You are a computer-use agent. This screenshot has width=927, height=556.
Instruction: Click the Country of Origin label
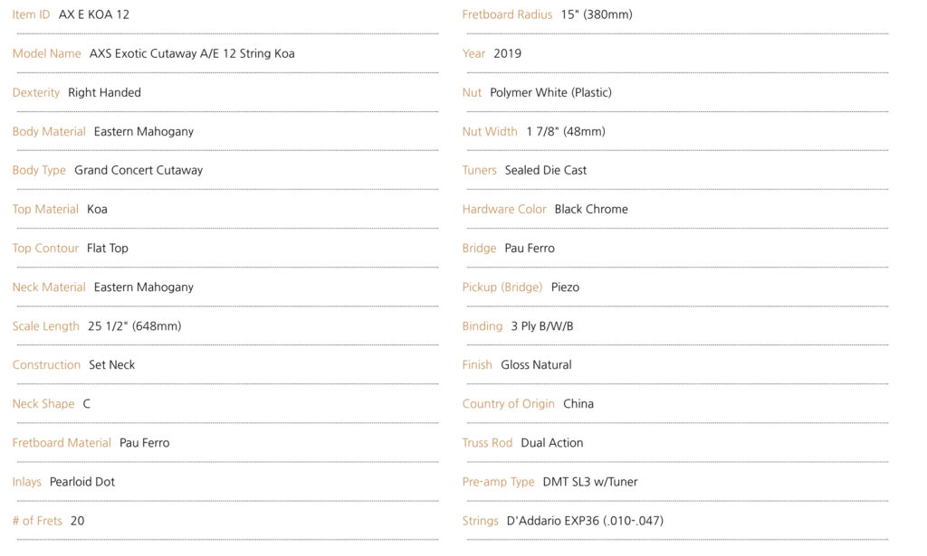coord(509,404)
